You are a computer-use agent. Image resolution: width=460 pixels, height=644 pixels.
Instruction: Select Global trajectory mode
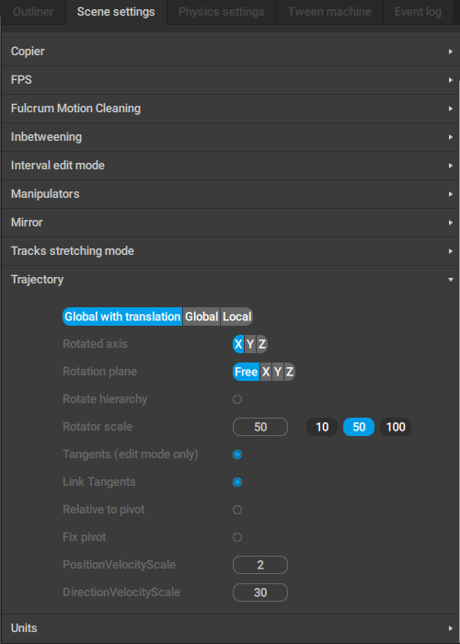pyautogui.click(x=201, y=316)
